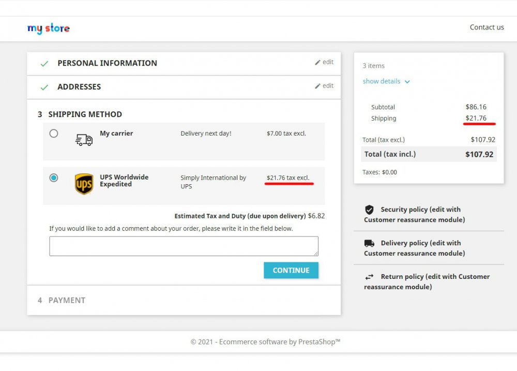The height and width of the screenshot is (371, 517).
Task: Click the My carrier delivery truck icon
Action: tap(84, 140)
